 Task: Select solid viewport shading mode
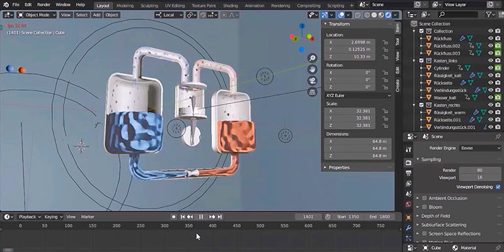click(x=374, y=14)
